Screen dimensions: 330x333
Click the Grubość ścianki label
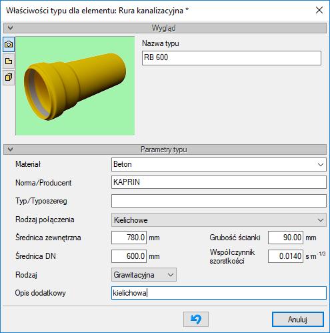tap(235, 238)
